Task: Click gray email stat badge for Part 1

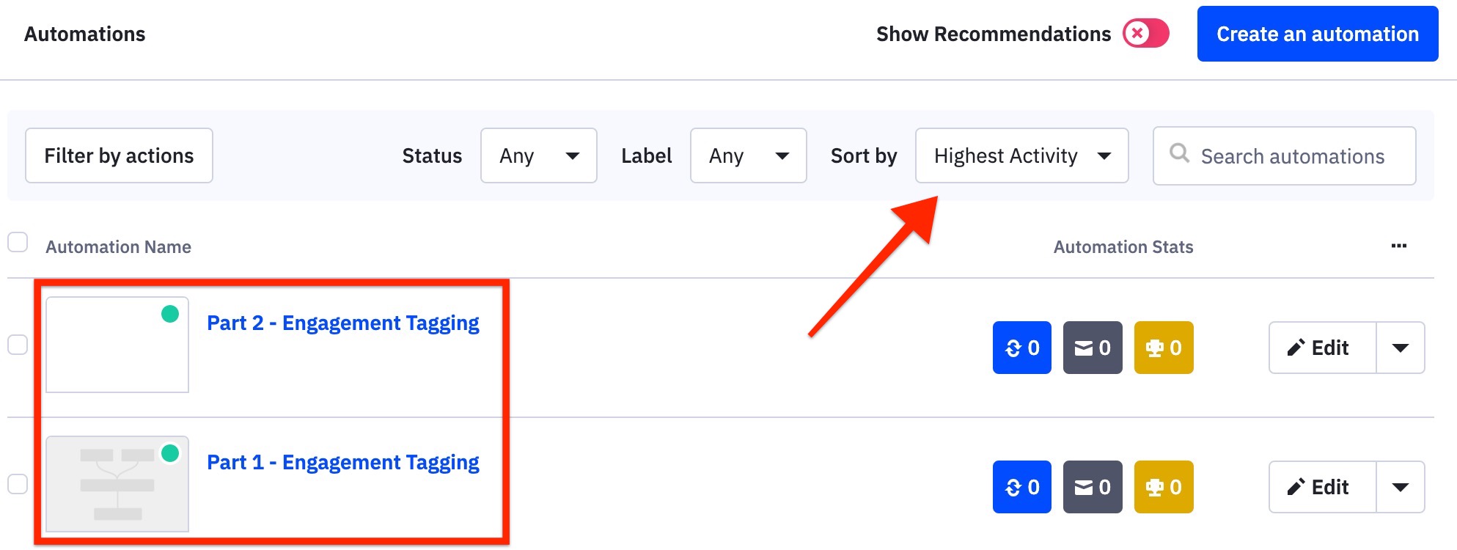Action: coord(1093,487)
